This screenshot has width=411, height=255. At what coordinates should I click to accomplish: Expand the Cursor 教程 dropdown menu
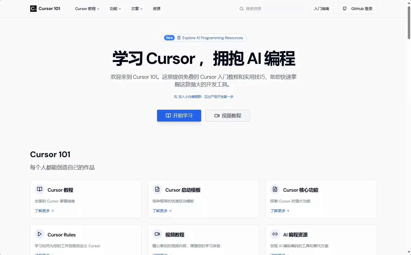pyautogui.click(x=87, y=9)
